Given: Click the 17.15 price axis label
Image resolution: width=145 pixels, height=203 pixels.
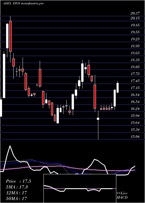Looking at the screenshot, I should (135, 88).
